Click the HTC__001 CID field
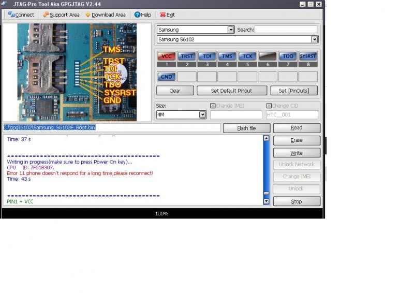 click(x=292, y=115)
